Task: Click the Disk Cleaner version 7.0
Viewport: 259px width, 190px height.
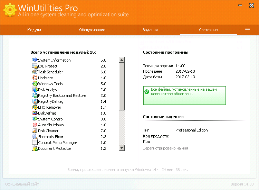Action: click(103, 131)
